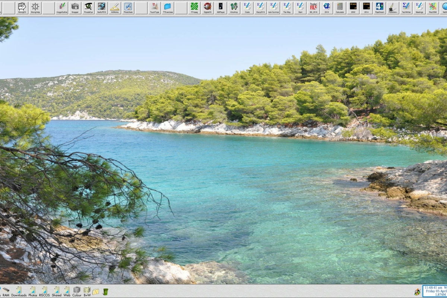This screenshot has height=298, width=447.
Task: Open the Colour printer icon
Action: [x=77, y=292]
